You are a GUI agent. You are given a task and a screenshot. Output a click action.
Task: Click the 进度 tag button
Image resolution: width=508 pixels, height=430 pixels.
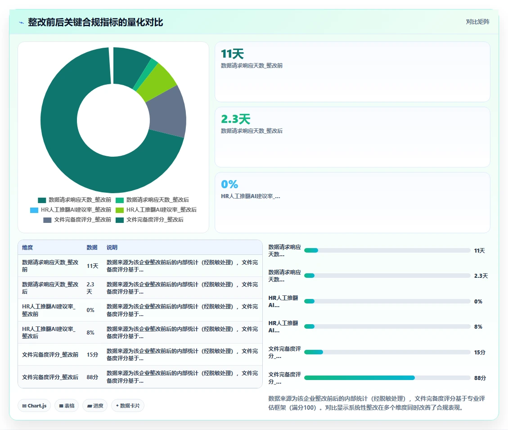click(95, 406)
